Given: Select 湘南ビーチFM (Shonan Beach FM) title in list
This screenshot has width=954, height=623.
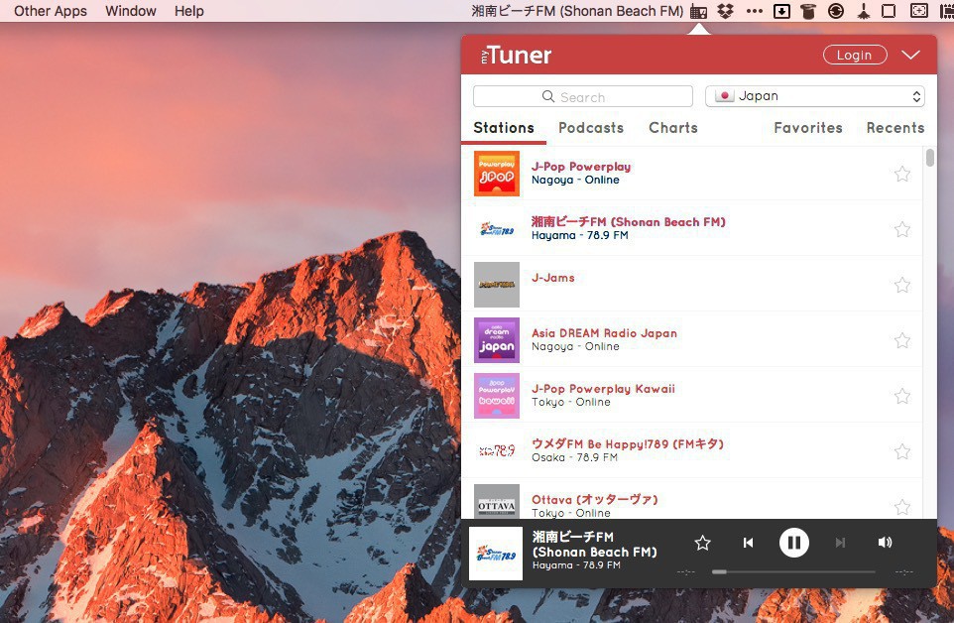Looking at the screenshot, I should pyautogui.click(x=629, y=222).
